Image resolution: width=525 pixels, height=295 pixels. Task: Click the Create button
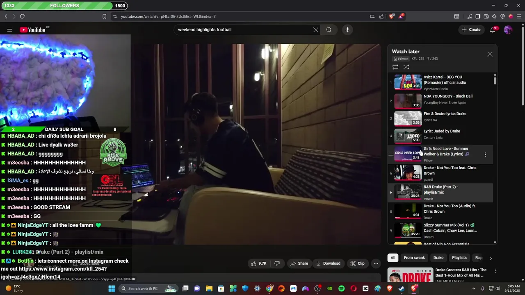(471, 29)
